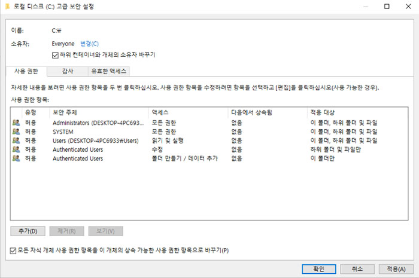The height and width of the screenshot is (278, 419).
Task: Apply changes with the 적용(A) button
Action: 396,269
